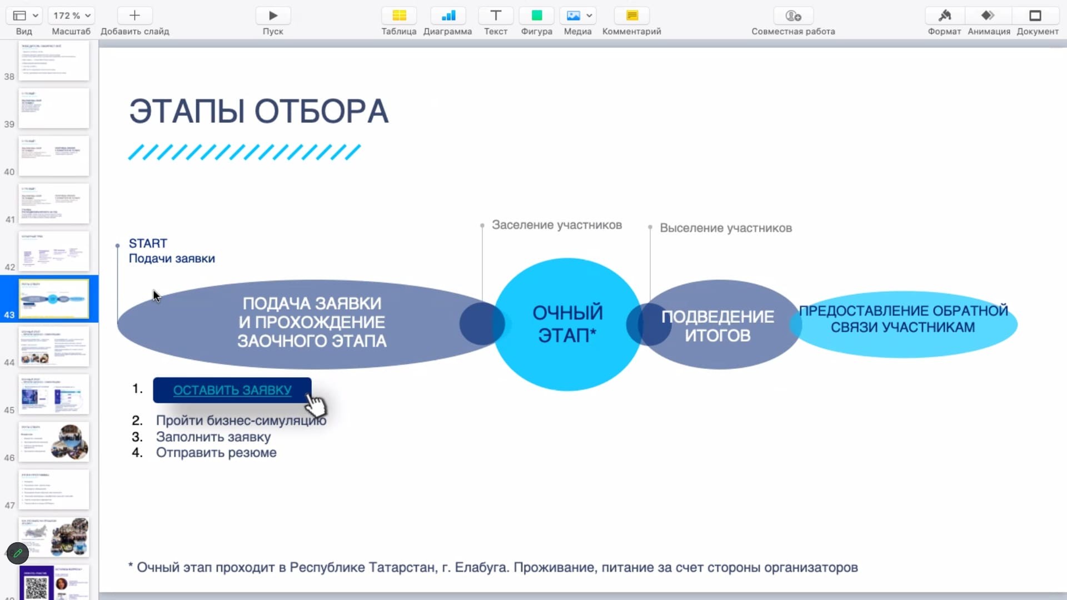The image size is (1067, 600).
Task: Open the Диаграмма chart tool
Action: tap(448, 16)
